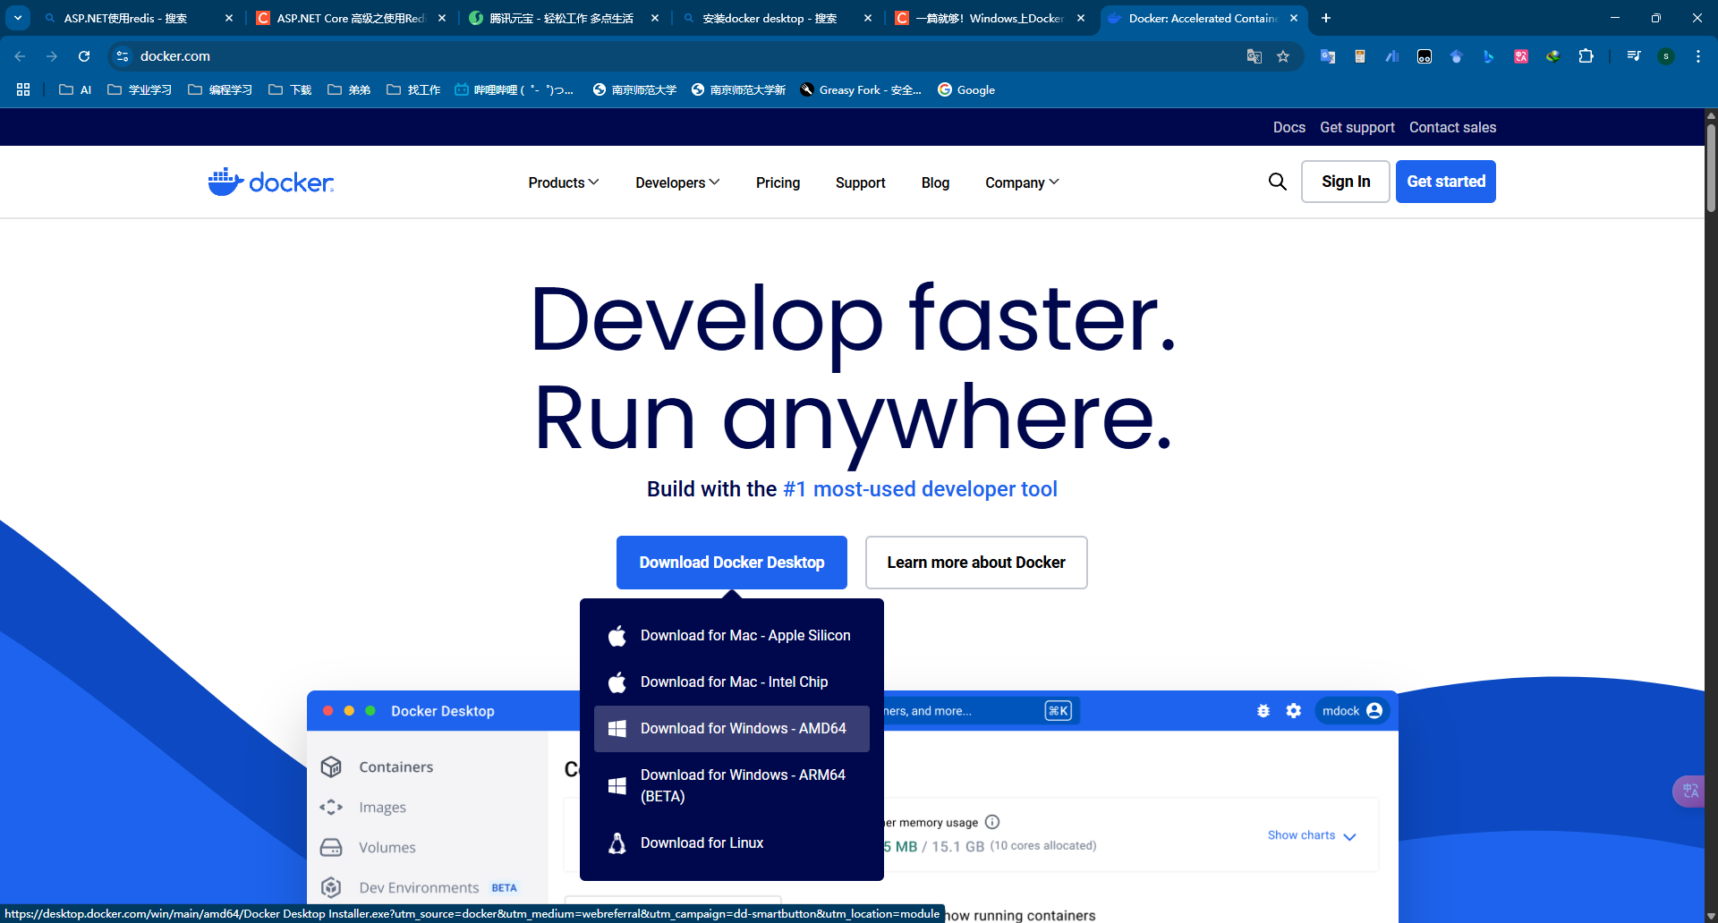Reload the page with the refresh icon
This screenshot has width=1718, height=923.
point(84,56)
